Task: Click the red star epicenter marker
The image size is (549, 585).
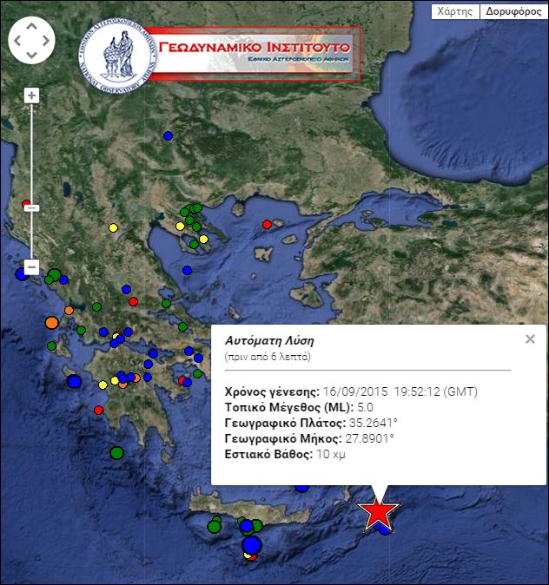Action: (x=378, y=512)
